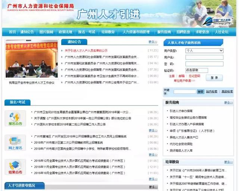Open 异地人才迁入集体户口

(184, 137)
